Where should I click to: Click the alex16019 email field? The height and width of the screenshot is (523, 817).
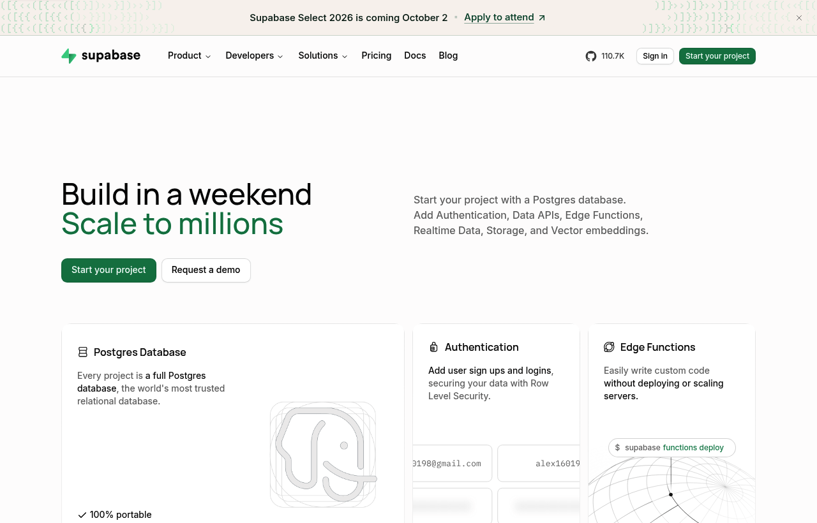(x=539, y=463)
